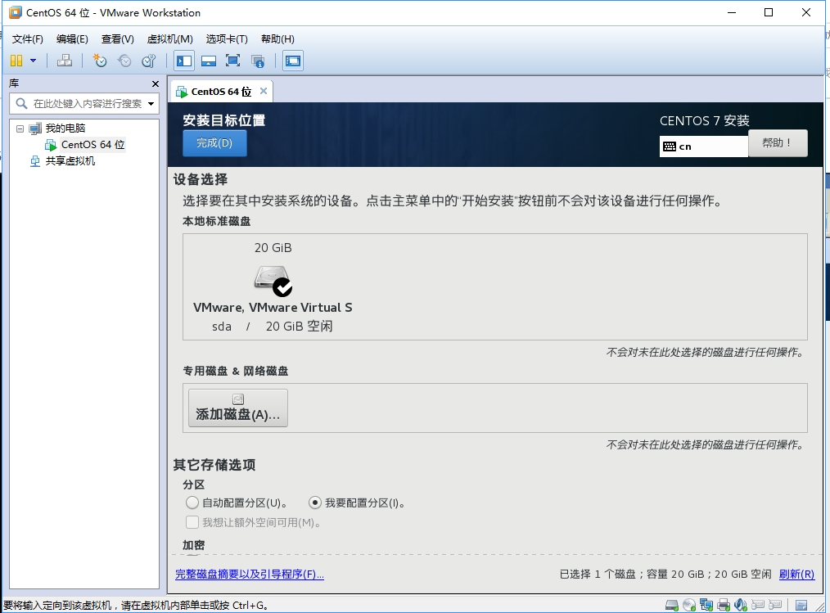Click the 帮助！ help button
The height and width of the screenshot is (613, 830).
(778, 143)
